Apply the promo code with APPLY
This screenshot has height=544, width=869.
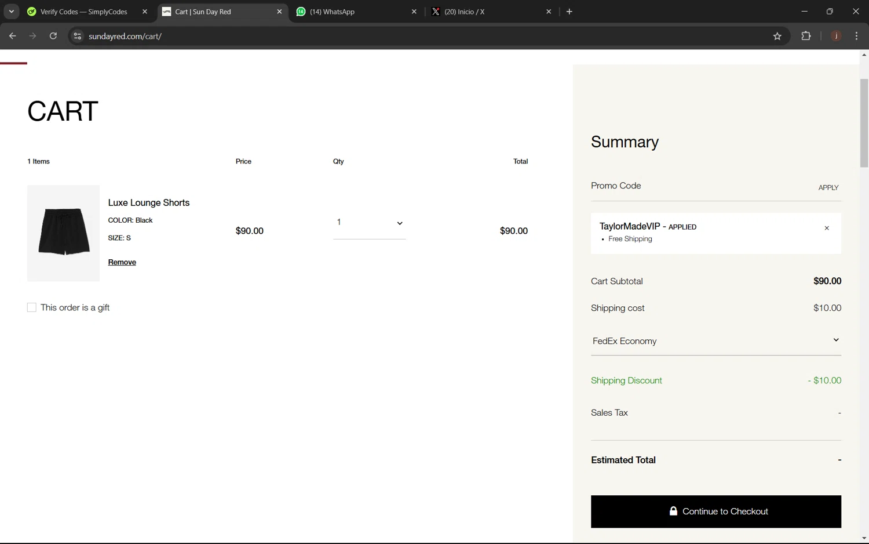click(x=828, y=187)
